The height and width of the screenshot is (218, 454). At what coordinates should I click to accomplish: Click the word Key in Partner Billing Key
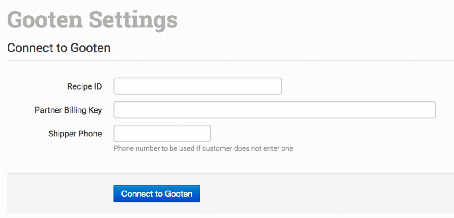coord(95,110)
